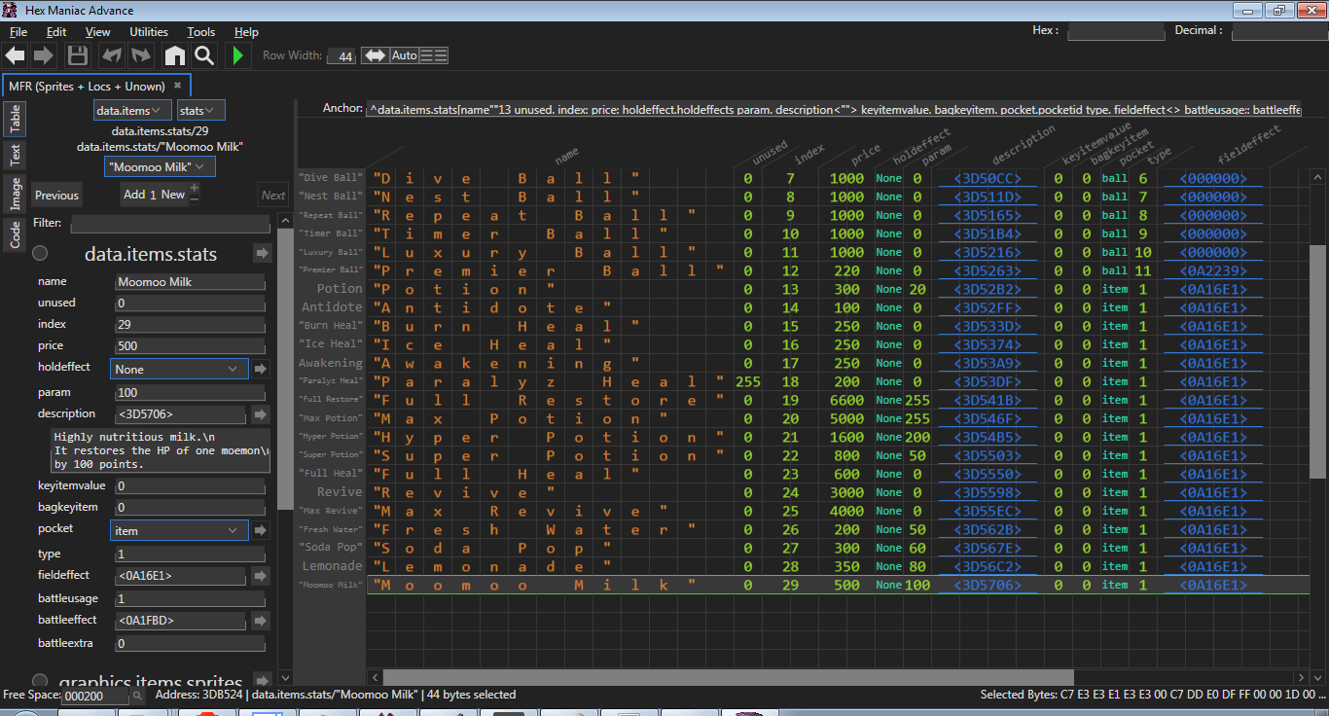The height and width of the screenshot is (716, 1329).
Task: Click the save disk icon
Action: click(78, 55)
